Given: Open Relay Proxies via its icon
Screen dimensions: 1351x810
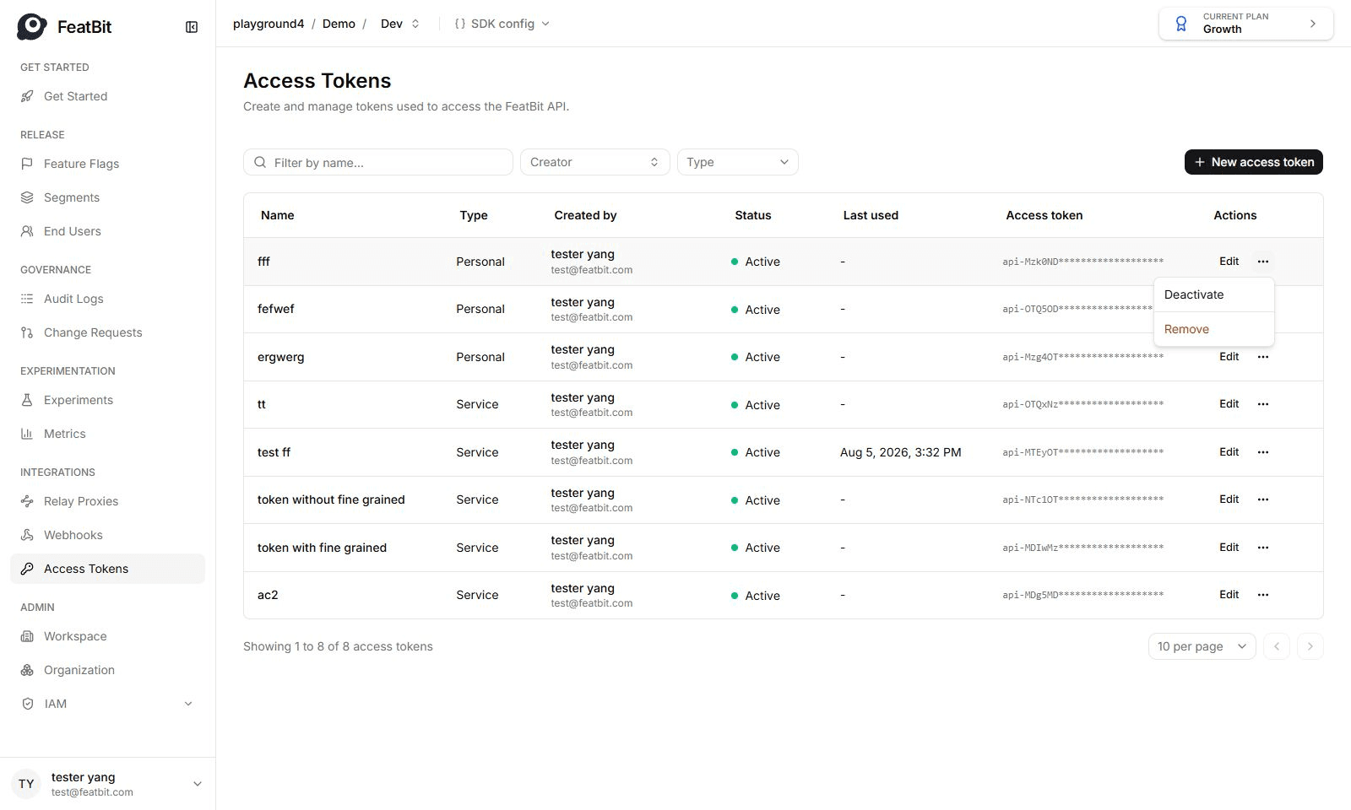Looking at the screenshot, I should pos(27,501).
